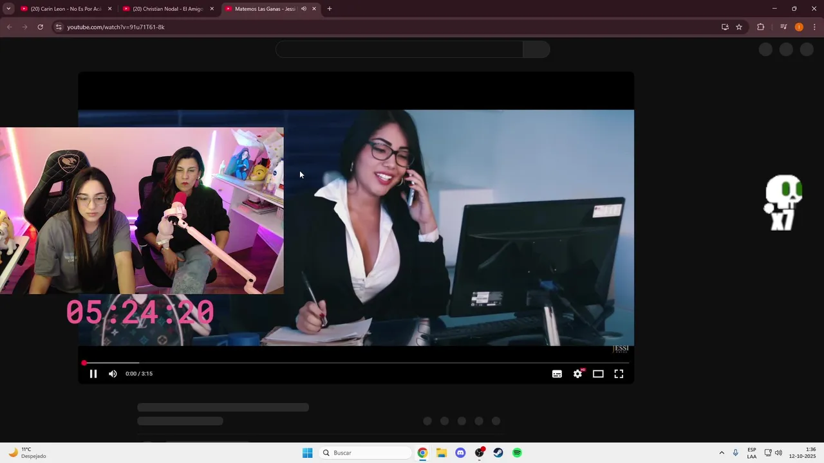Open the orange Chrome profile avatar
This screenshot has height=463, width=824.
(x=799, y=27)
